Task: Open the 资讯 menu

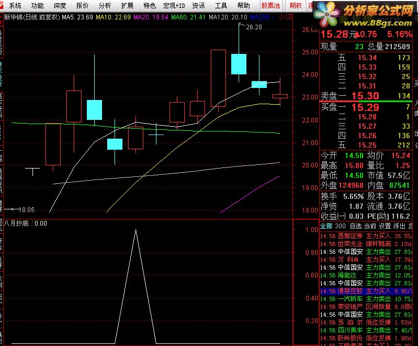Action: point(198,5)
